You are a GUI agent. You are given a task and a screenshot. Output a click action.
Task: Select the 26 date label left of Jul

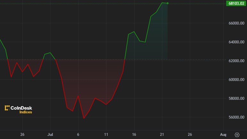[x=22, y=135]
